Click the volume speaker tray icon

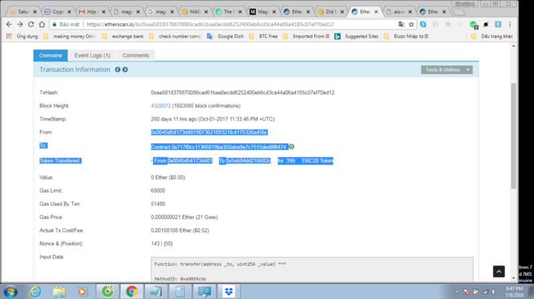coord(495,292)
